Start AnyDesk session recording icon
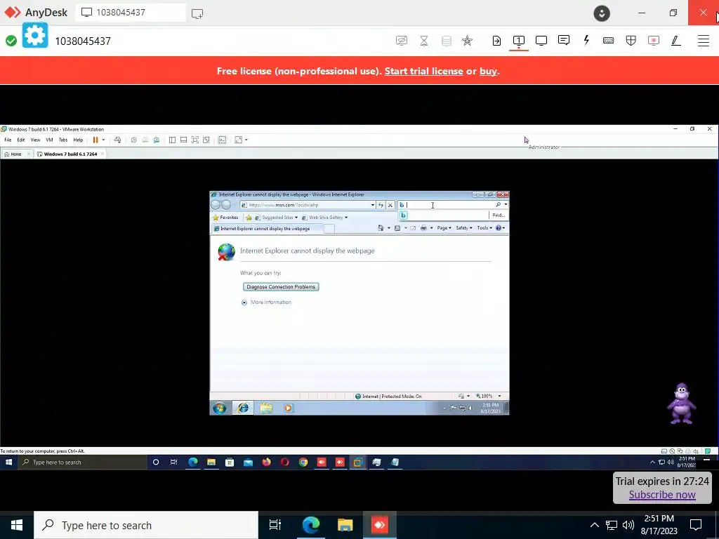The width and height of the screenshot is (719, 539). click(654, 40)
